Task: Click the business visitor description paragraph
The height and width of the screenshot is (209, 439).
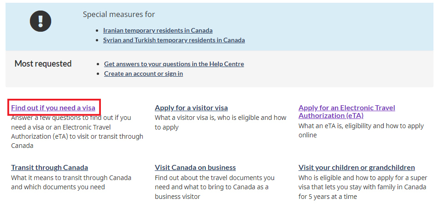Action: tap(214, 187)
